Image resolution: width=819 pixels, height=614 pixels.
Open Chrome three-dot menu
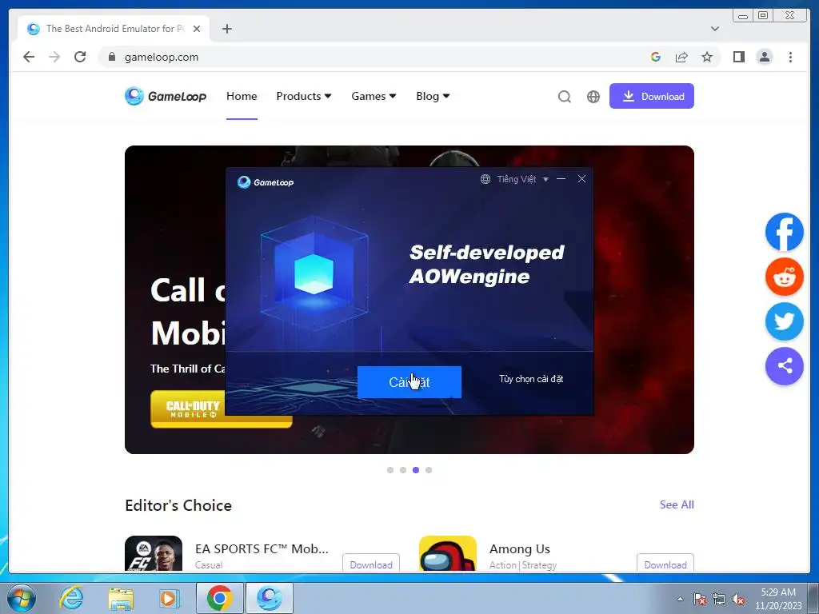790,57
